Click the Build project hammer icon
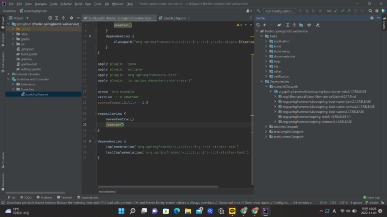 (258, 11)
